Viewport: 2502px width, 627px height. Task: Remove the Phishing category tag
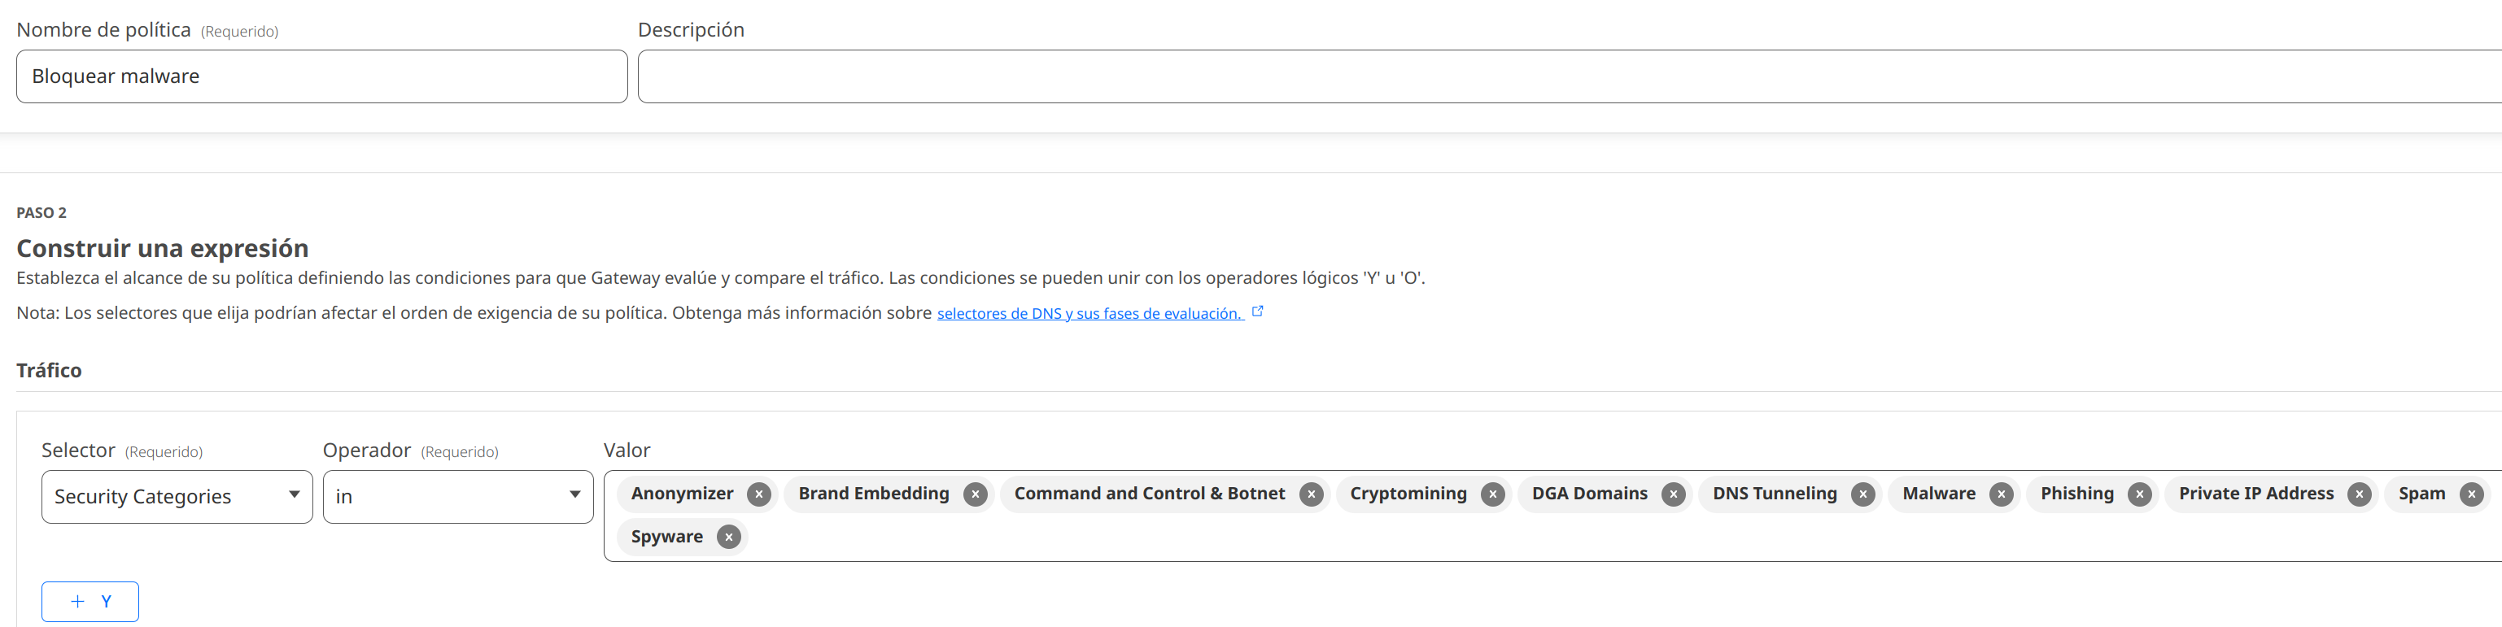tap(2139, 494)
